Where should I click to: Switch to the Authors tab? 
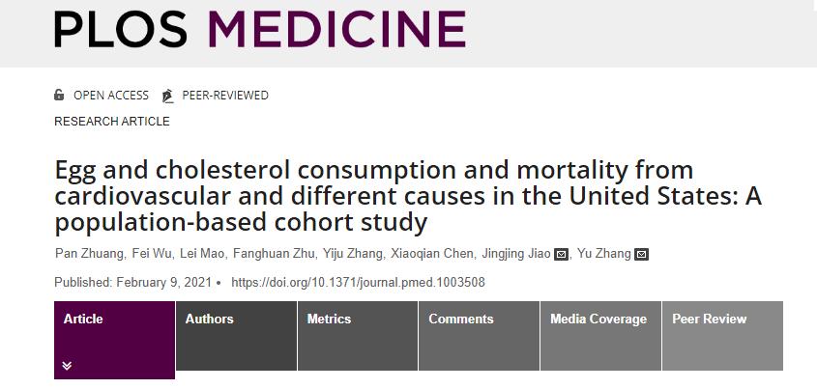(210, 319)
